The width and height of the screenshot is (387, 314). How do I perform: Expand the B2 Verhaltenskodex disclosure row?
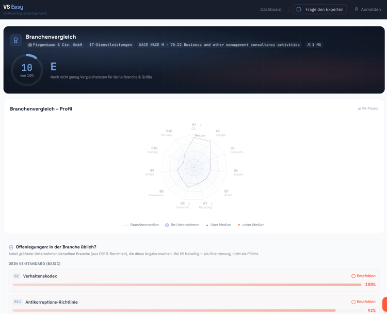pyautogui.click(x=194, y=280)
